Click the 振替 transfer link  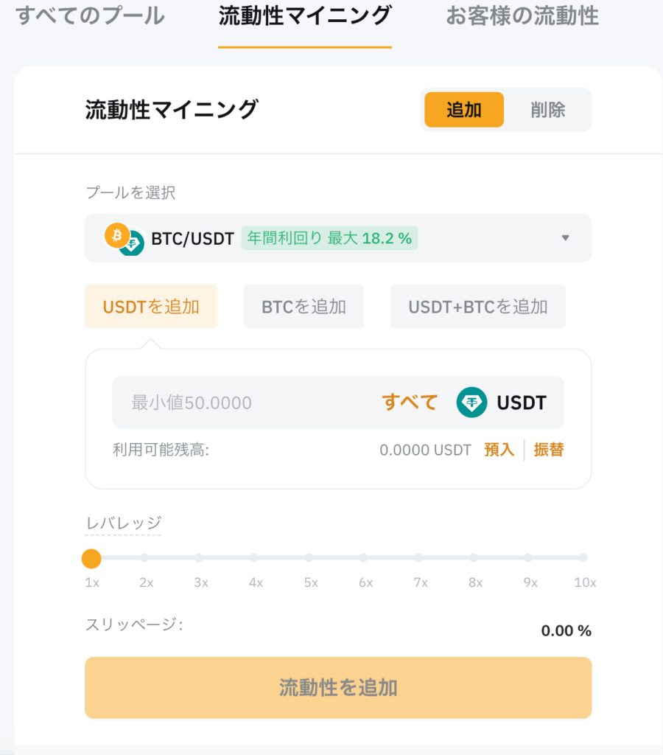(549, 450)
